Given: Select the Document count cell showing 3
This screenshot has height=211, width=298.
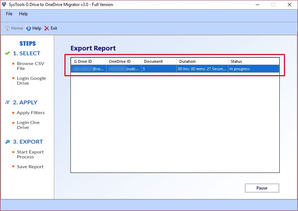Looking at the screenshot, I should [159, 69].
